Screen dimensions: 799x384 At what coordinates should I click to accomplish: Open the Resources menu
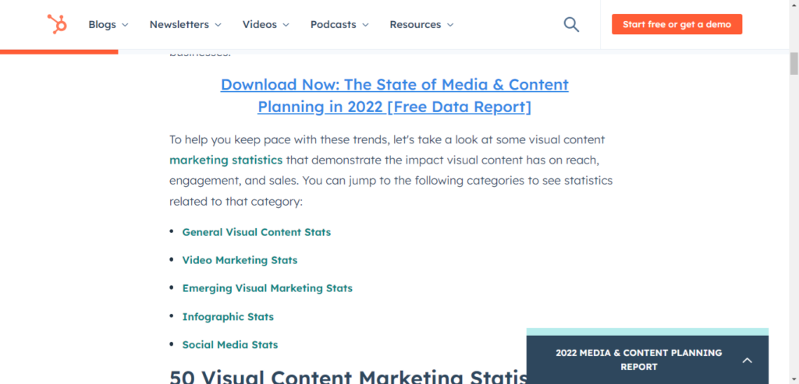coord(421,24)
